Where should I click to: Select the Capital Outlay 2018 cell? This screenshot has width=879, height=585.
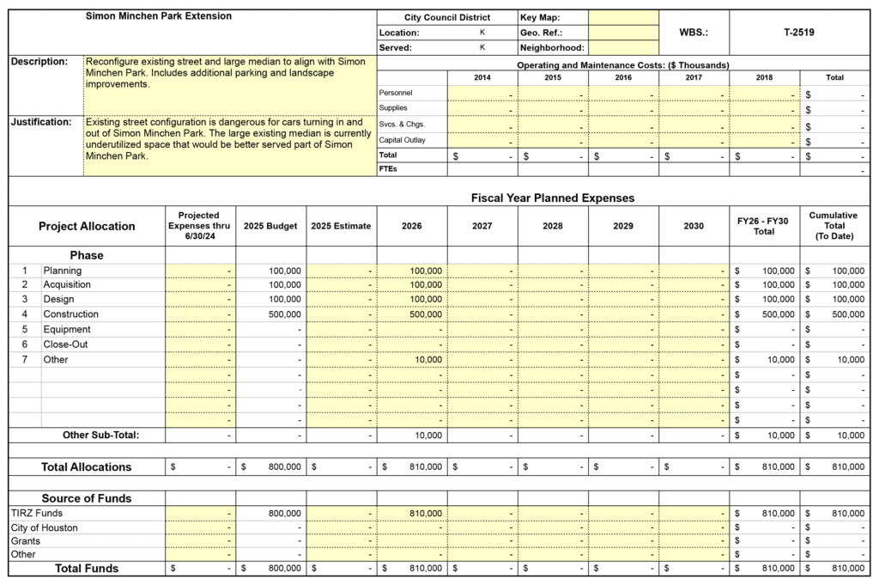click(x=764, y=140)
